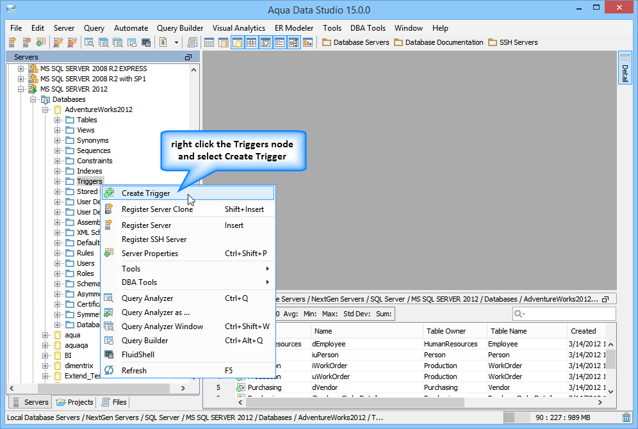Click the maximize icon on details path bar
Viewport: 638px width, 429px height.
click(605, 299)
